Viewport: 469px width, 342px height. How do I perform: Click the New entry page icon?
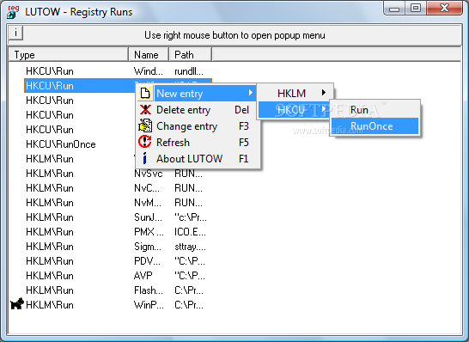(x=145, y=94)
